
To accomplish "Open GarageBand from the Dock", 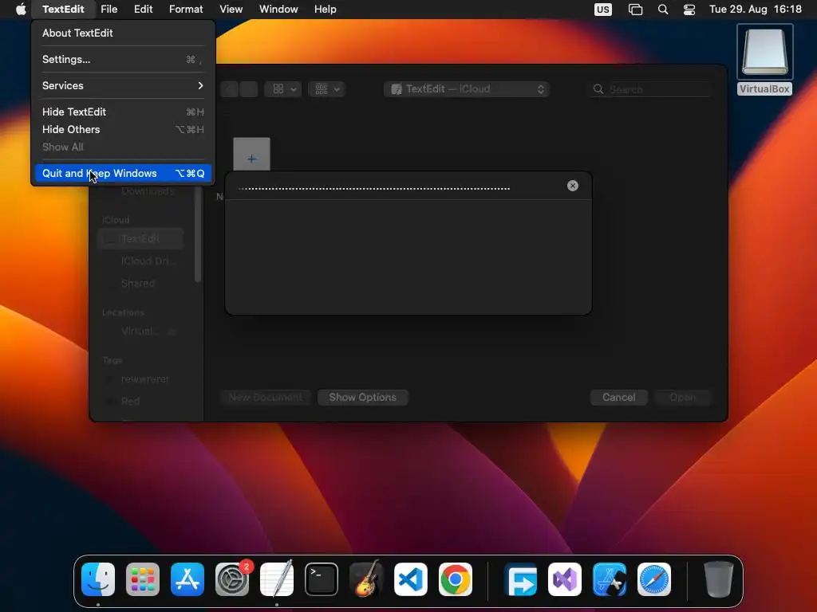I will point(366,579).
